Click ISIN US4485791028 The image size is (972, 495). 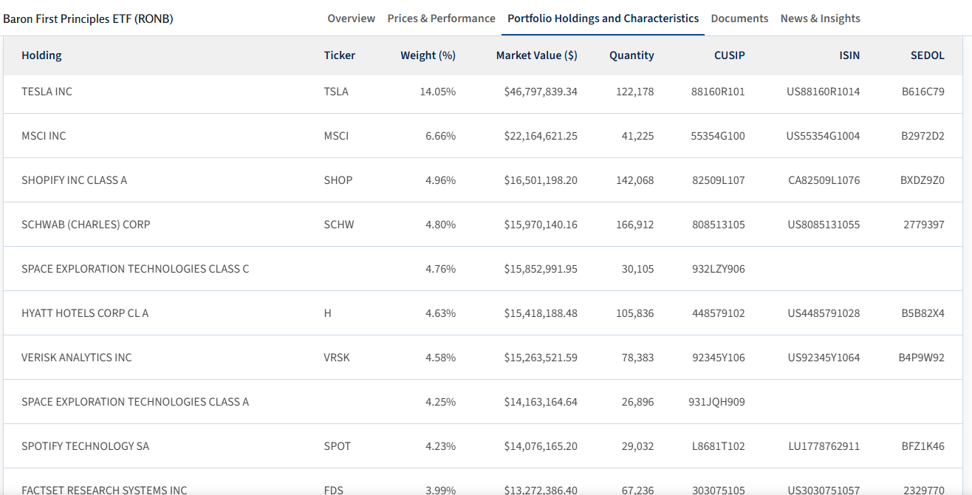(824, 313)
